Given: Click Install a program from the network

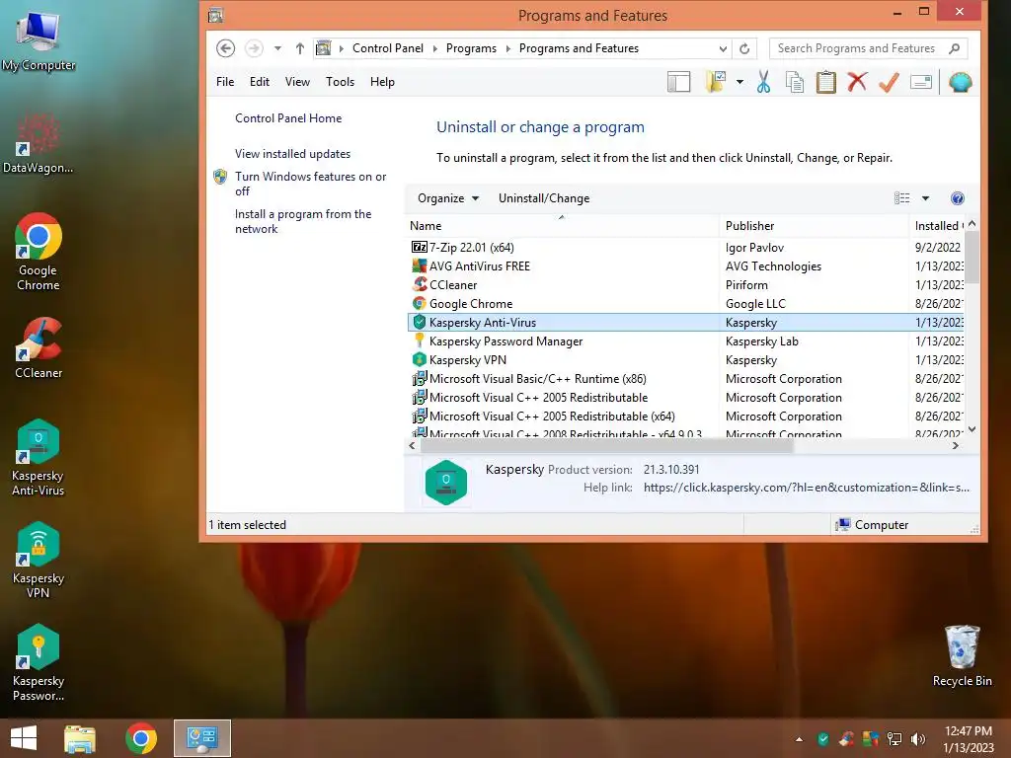Looking at the screenshot, I should pos(303,221).
